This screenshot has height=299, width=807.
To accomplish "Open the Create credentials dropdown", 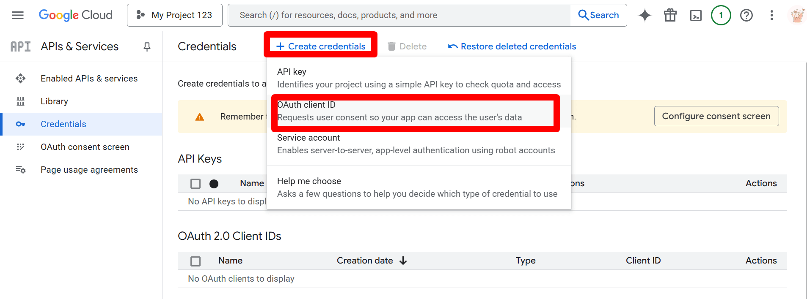I will pyautogui.click(x=321, y=46).
